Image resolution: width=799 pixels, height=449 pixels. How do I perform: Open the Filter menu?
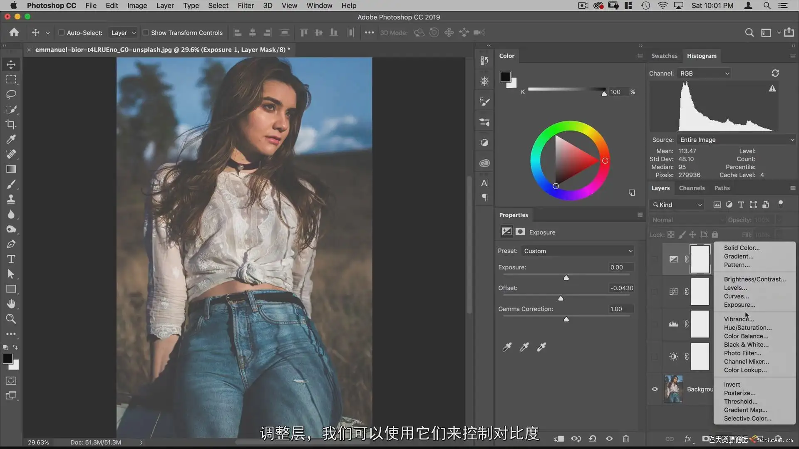[246, 5]
